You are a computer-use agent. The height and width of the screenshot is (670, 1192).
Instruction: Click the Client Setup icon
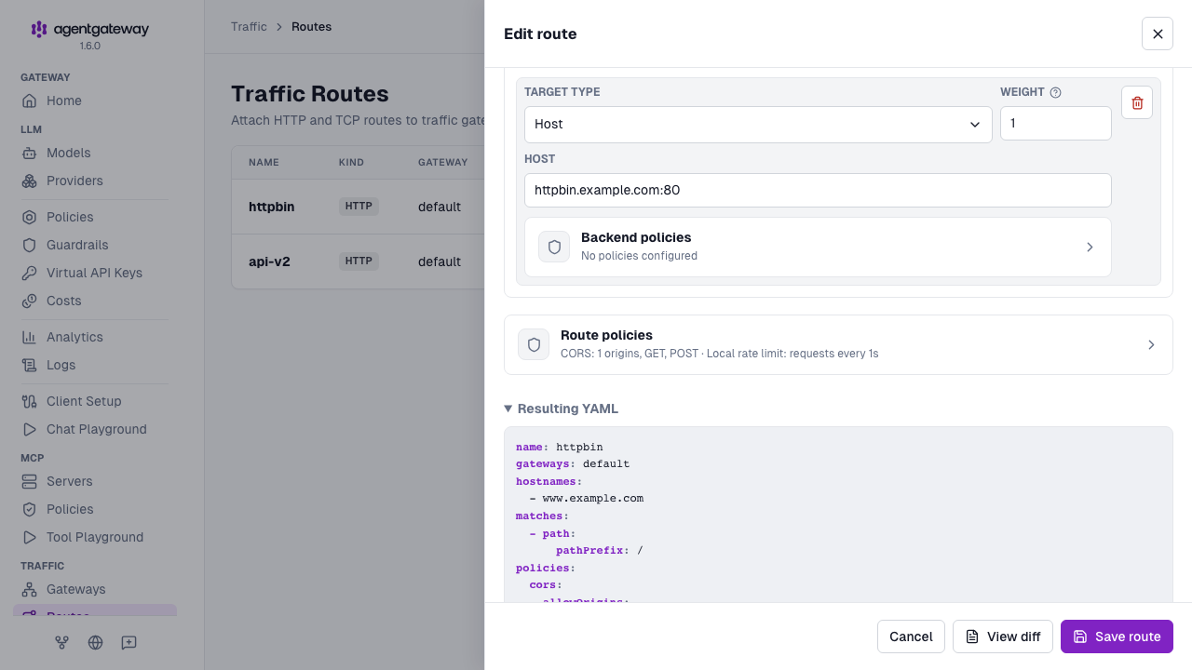[30, 401]
